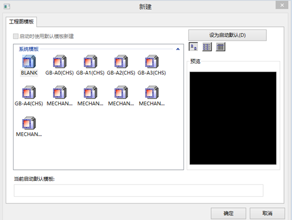Open the 工程图模板 tab
Viewport: 292px width, 220px height.
pos(21,22)
